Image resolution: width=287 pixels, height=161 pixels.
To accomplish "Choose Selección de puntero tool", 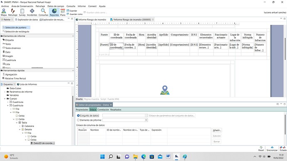I will pos(16,27).
